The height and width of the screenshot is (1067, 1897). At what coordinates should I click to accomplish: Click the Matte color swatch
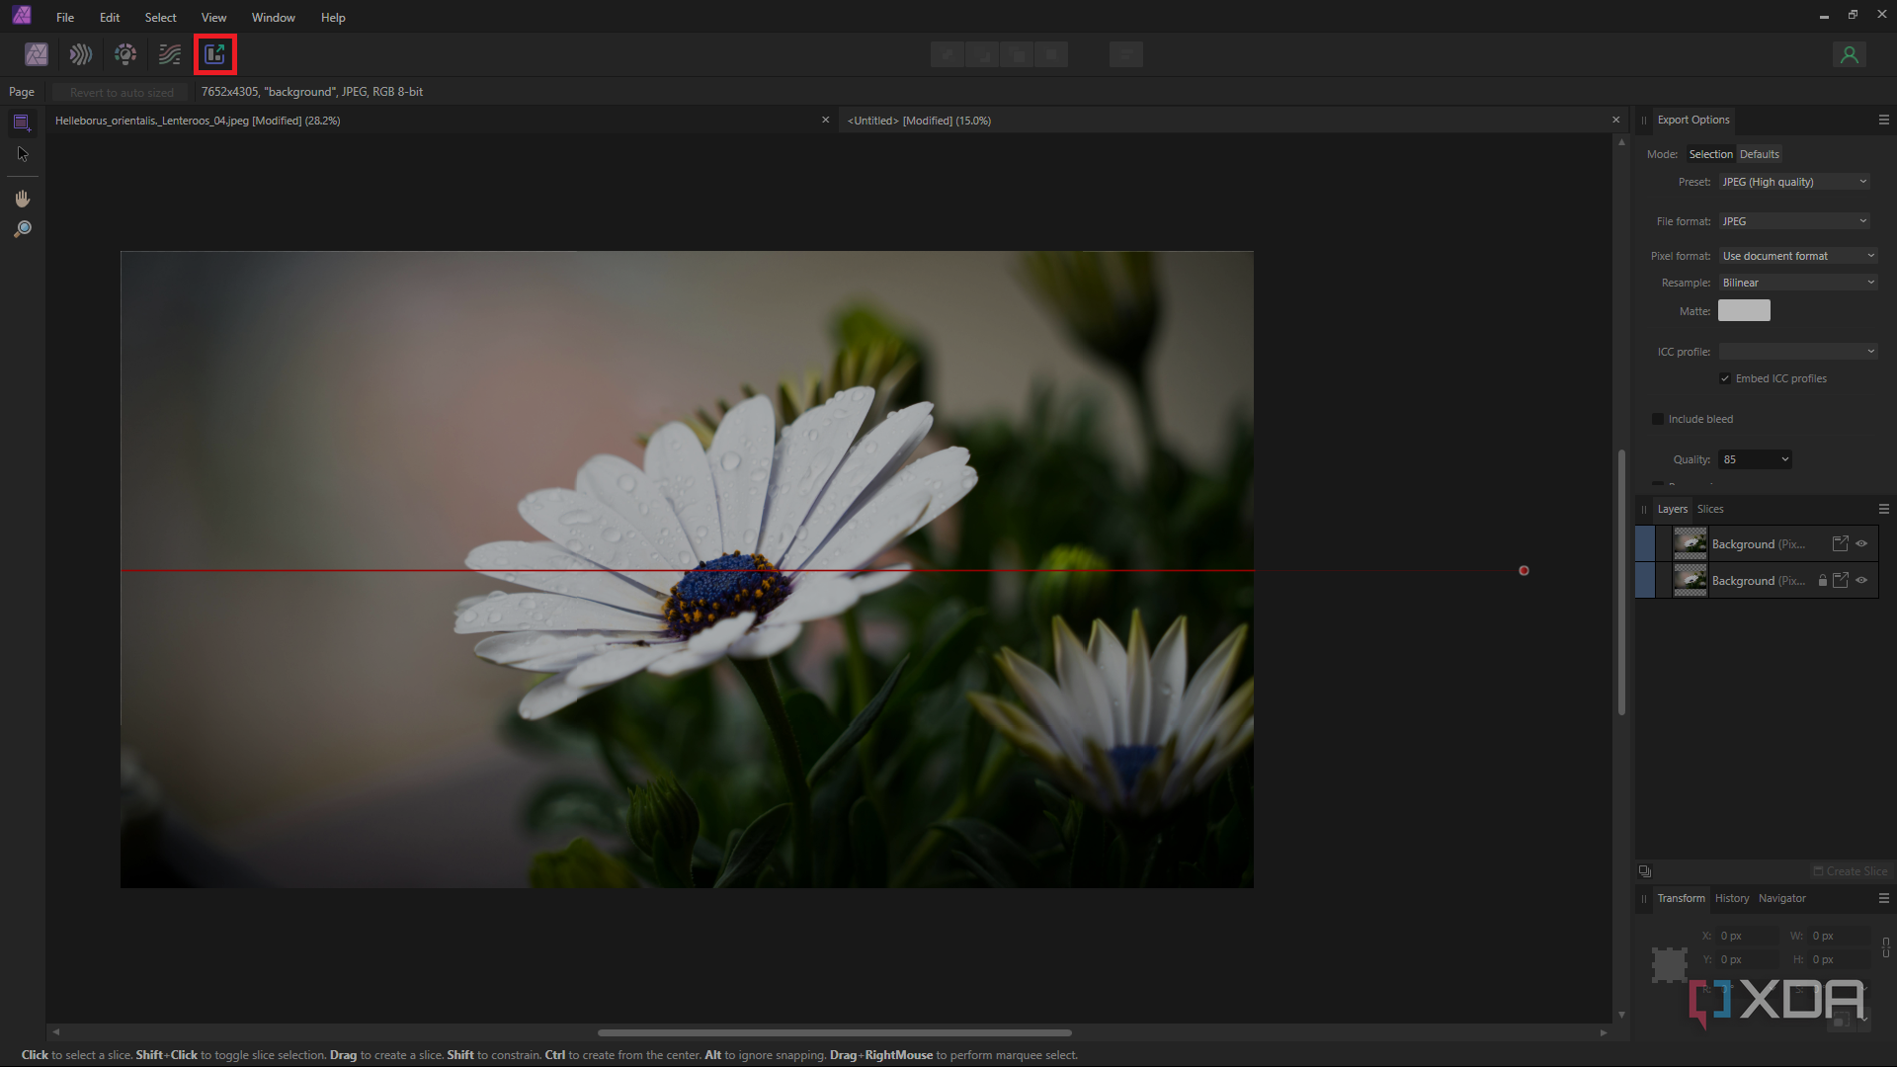1744,310
